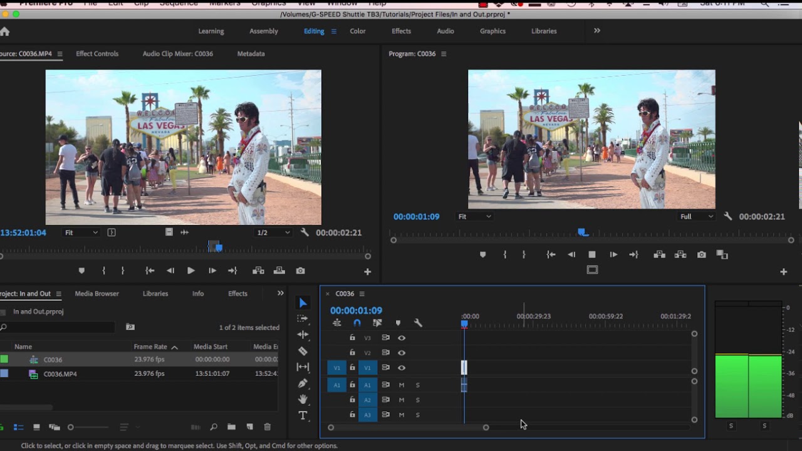Click Home icon at top left
The height and width of the screenshot is (451, 802).
point(4,31)
